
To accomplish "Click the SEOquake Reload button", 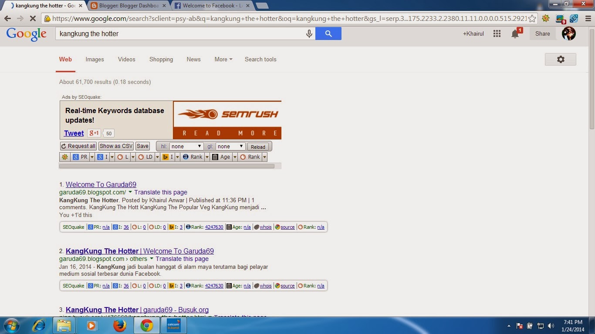I will click(258, 147).
